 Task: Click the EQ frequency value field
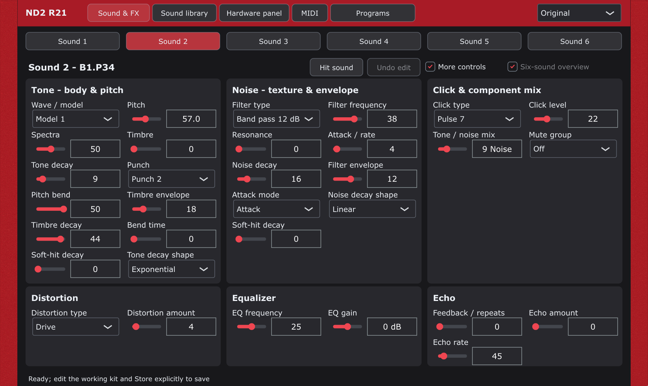pyautogui.click(x=296, y=327)
